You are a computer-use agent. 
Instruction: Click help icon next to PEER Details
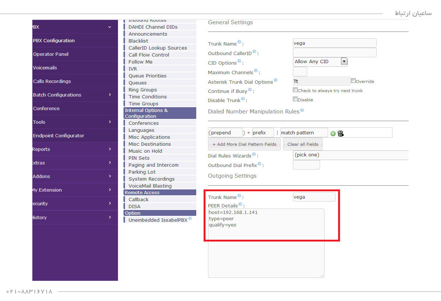pos(240,204)
